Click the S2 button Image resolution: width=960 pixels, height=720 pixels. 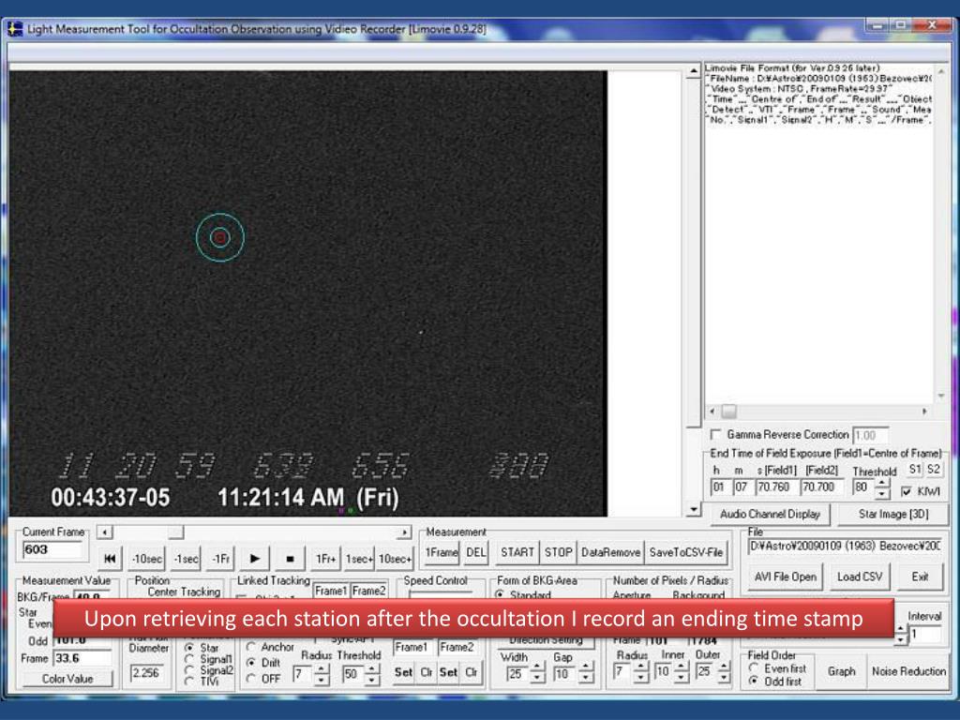pyautogui.click(x=933, y=470)
